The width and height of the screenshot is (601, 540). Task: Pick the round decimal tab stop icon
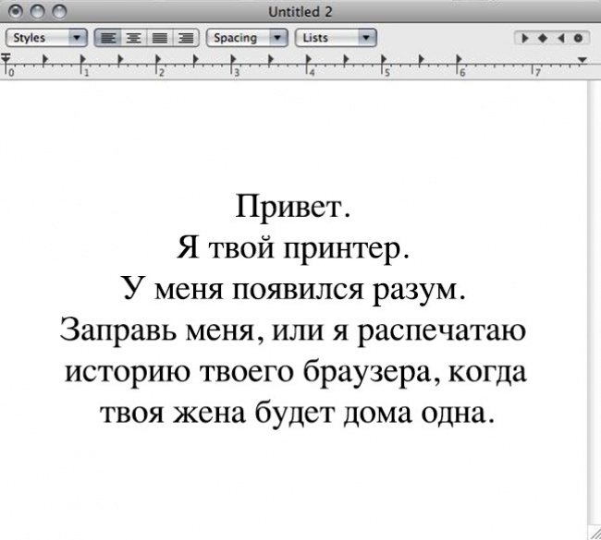click(578, 39)
